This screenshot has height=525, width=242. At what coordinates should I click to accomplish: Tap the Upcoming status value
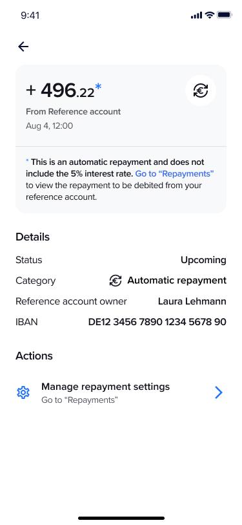point(203,260)
